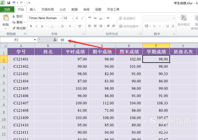Click the bottom align icon
This screenshot has height=140, width=198.
click(101, 18)
